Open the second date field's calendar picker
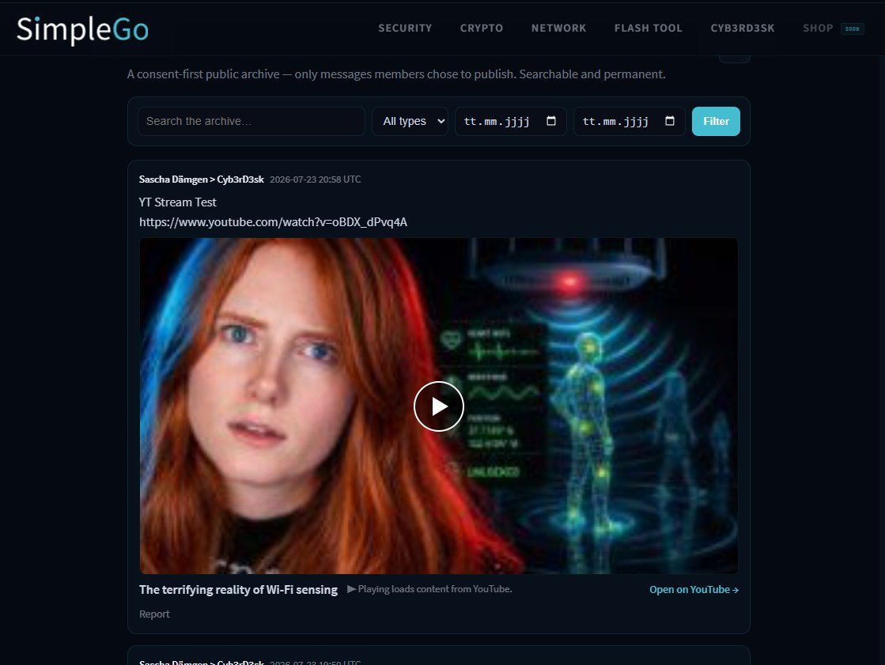This screenshot has height=665, width=885. [x=670, y=121]
